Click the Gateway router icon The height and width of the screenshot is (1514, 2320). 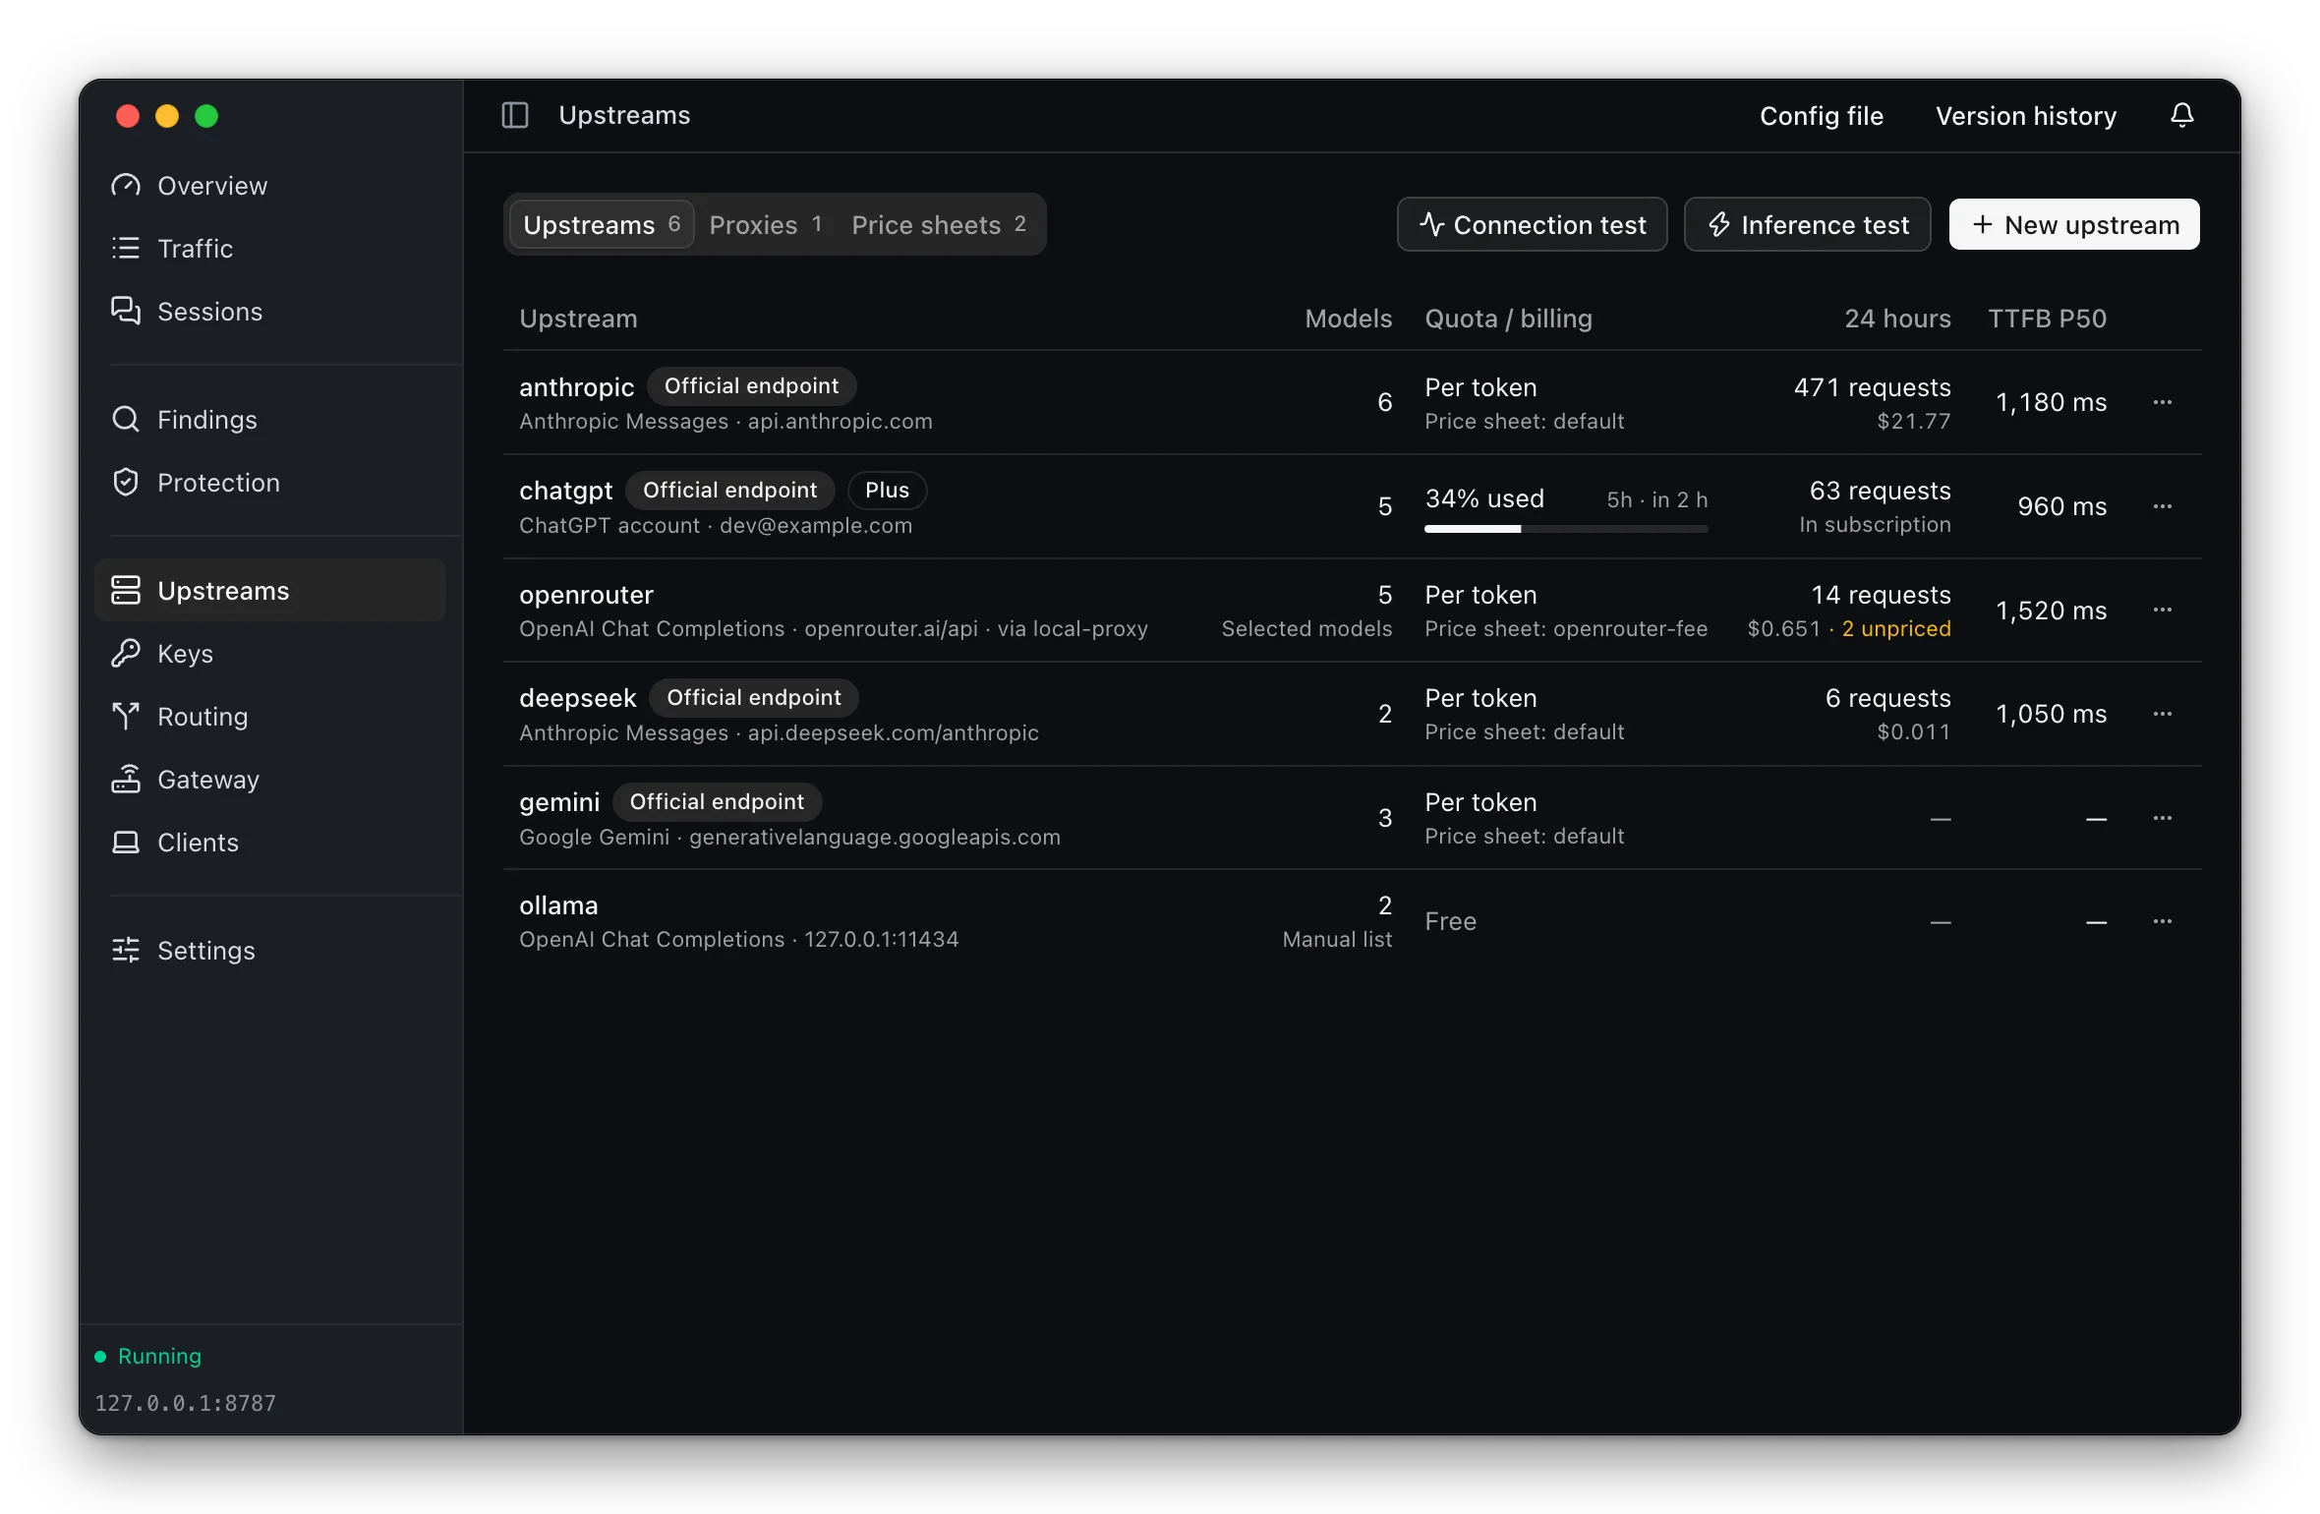[126, 780]
